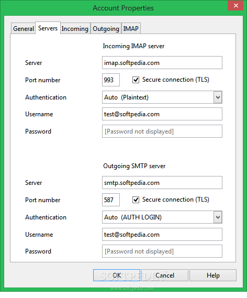Open the Incoming tab
247x298 pixels.
(x=75, y=28)
